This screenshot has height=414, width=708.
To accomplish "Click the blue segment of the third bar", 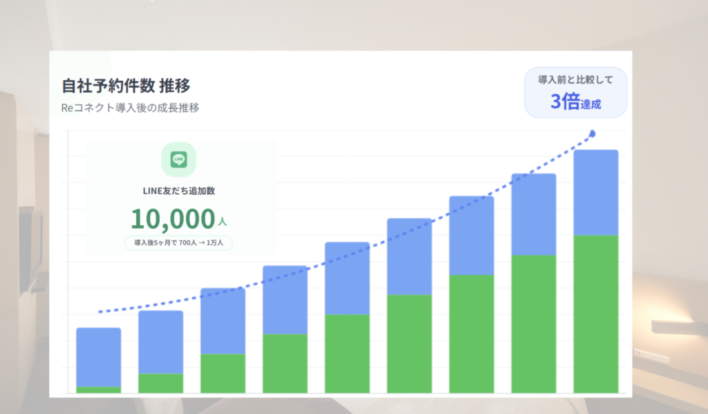I will point(223,321).
